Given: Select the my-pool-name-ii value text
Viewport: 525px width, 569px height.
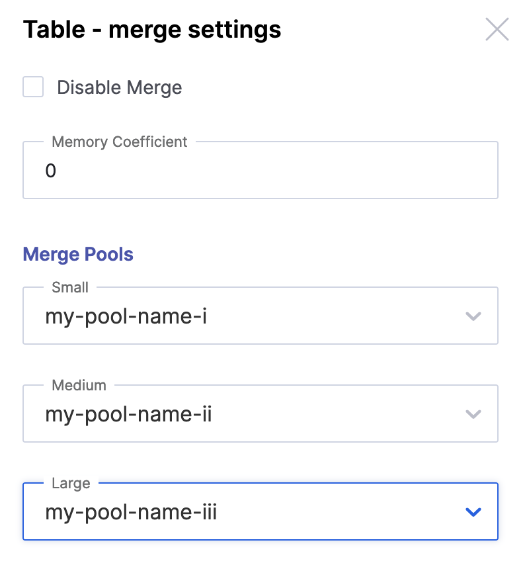Looking at the screenshot, I should [128, 415].
